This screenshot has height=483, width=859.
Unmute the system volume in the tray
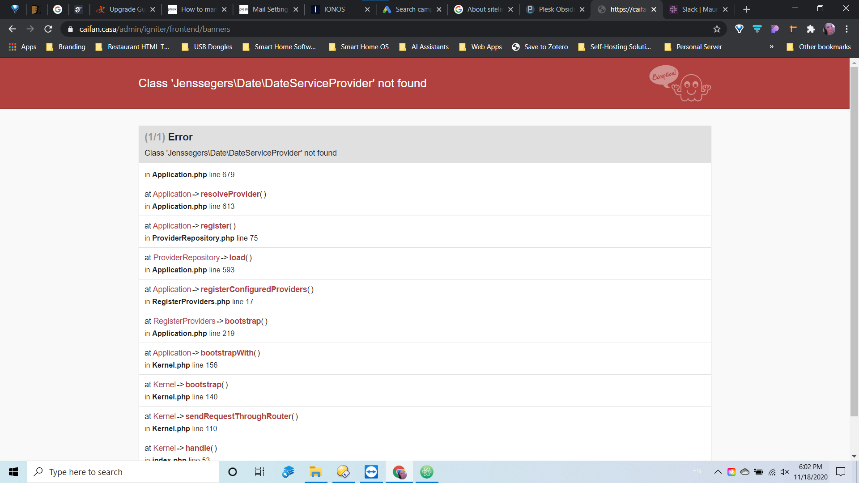coord(785,472)
